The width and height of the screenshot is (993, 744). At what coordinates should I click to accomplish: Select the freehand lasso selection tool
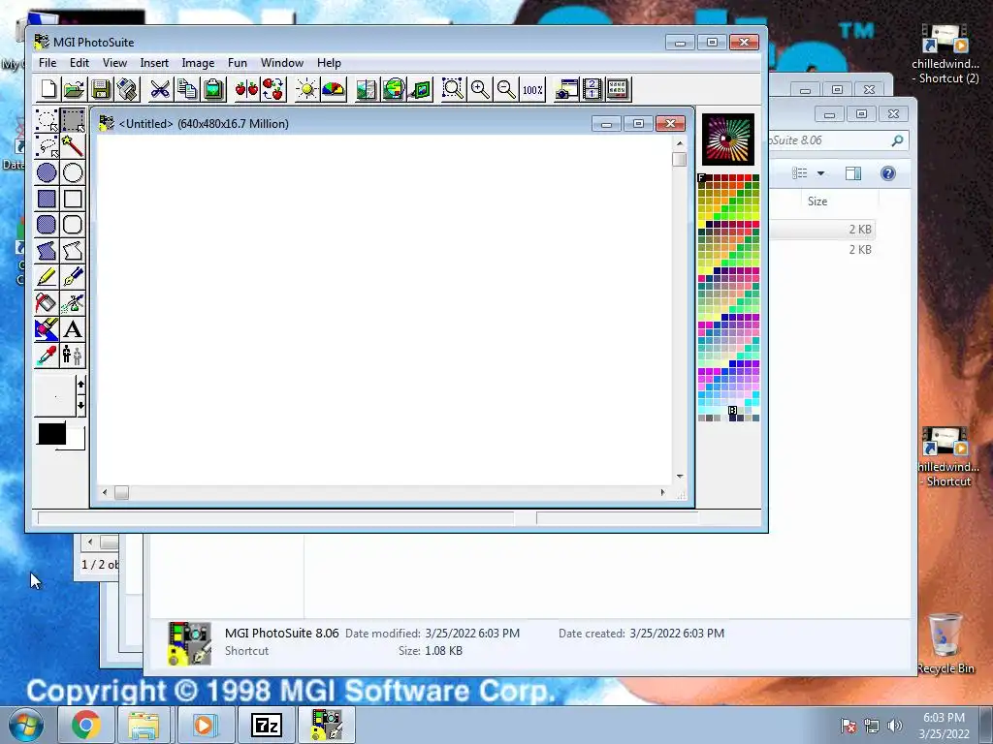(47, 146)
